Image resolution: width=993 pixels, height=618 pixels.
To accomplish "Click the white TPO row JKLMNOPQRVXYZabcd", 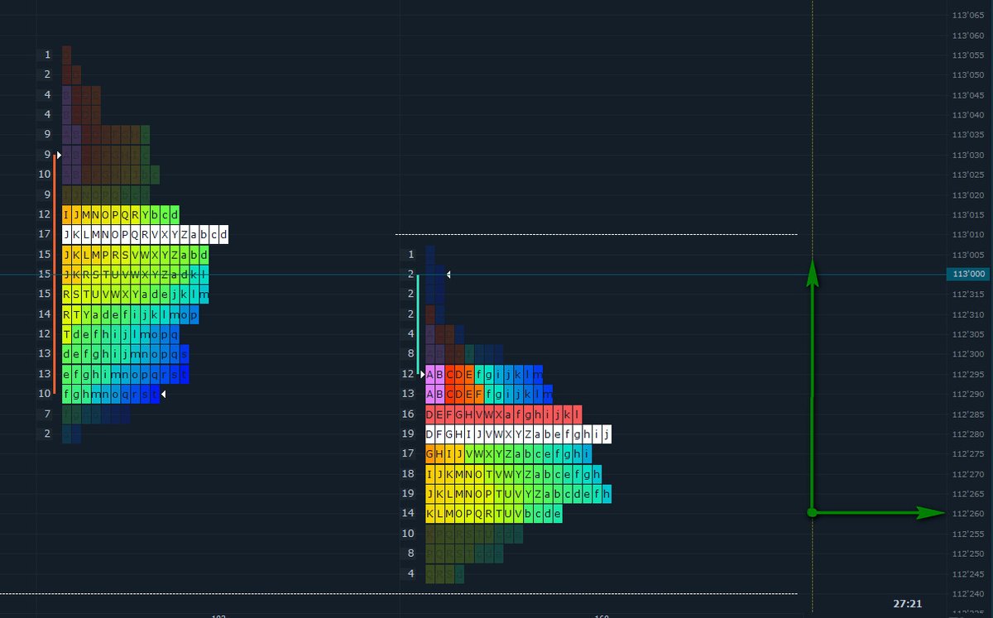I will click(x=145, y=235).
